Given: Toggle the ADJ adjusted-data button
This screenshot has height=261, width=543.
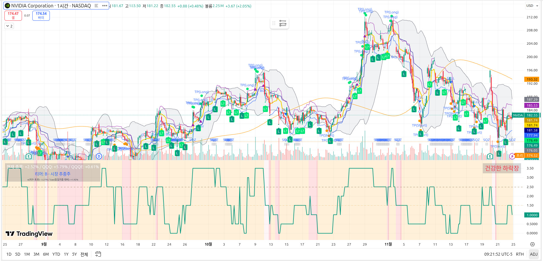Looking at the screenshot, I should [x=534, y=254].
